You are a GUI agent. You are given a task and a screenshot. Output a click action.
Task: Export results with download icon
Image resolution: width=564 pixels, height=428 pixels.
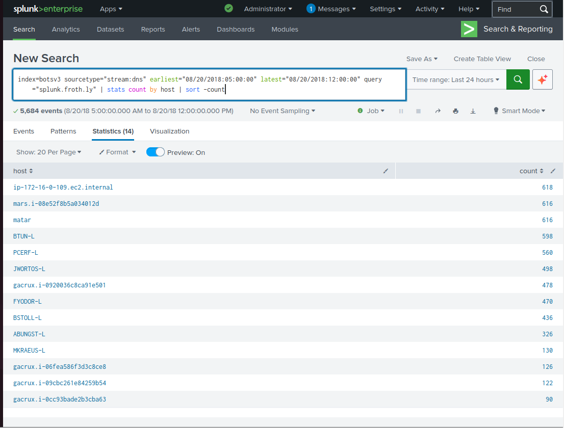(x=473, y=111)
